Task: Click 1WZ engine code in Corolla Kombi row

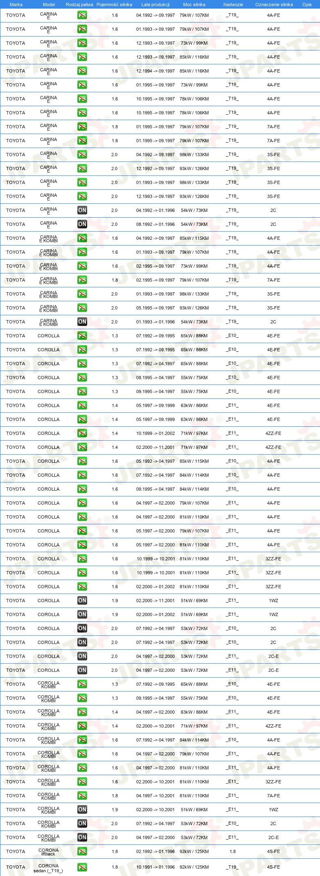Action: coord(273,810)
